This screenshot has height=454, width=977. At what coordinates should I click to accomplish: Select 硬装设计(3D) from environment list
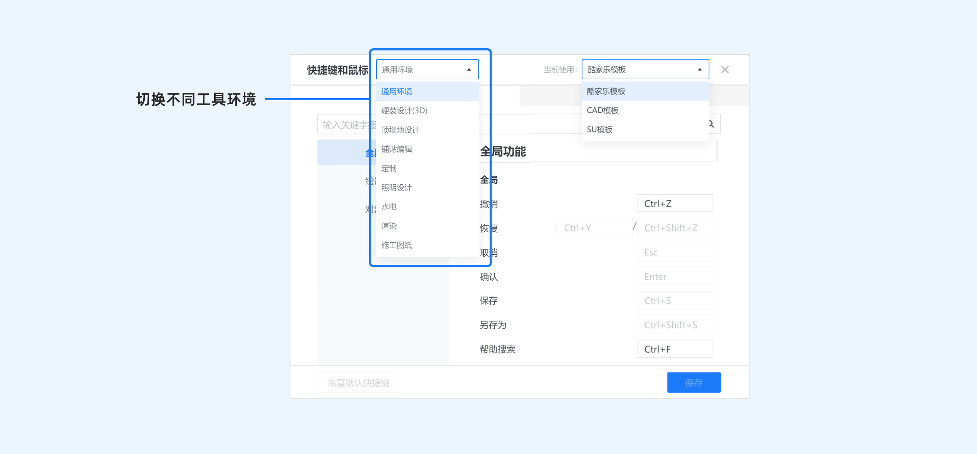tap(404, 111)
